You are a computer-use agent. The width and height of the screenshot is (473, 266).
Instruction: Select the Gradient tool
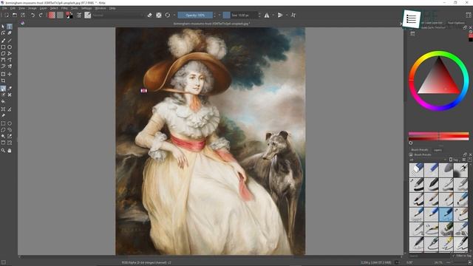[3, 89]
